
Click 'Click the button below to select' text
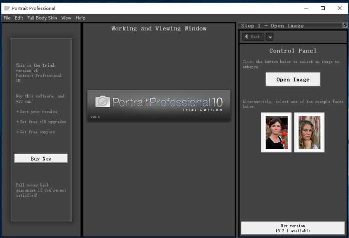pos(291,64)
